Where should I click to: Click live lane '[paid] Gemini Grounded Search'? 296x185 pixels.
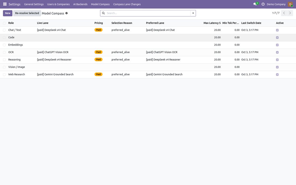(x=55, y=74)
